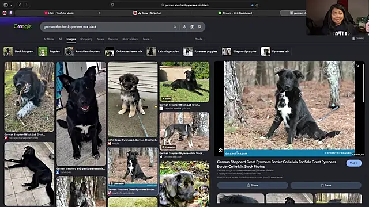Image resolution: width=369 pixels, height=207 pixels.
Task: Switch to All results tab
Action: pos(60,39)
